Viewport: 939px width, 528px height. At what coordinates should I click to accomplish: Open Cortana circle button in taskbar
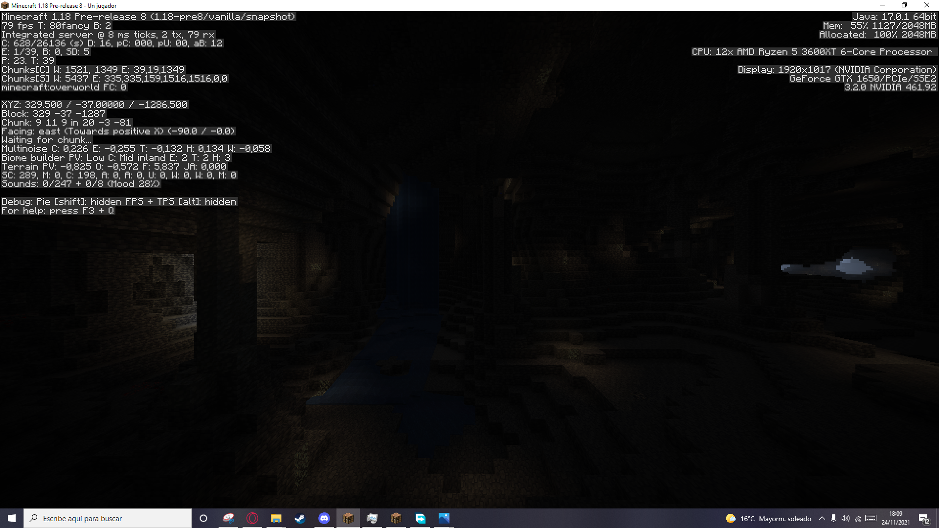coord(203,518)
